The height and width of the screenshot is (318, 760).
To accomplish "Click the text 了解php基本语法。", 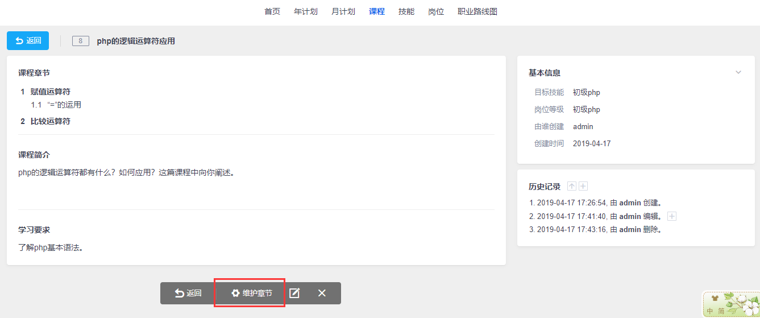I will coord(51,247).
